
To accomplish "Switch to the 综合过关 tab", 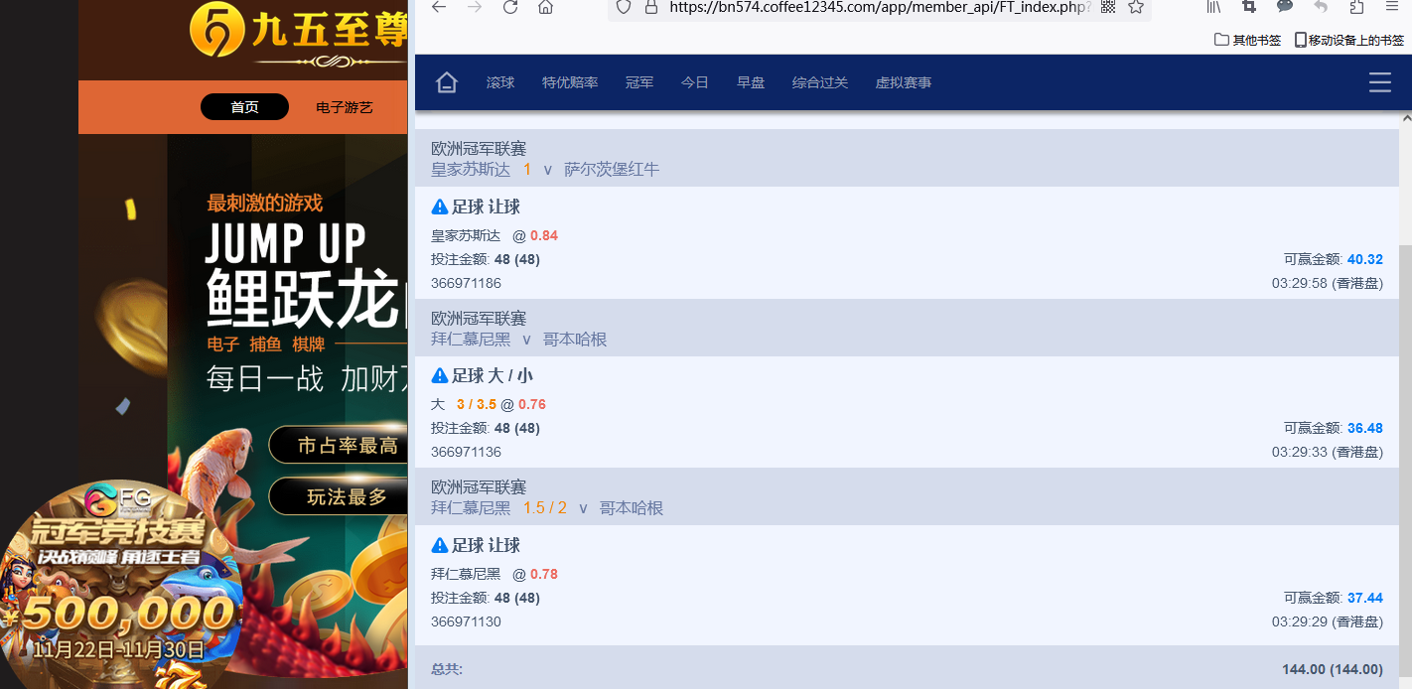I will (x=820, y=82).
